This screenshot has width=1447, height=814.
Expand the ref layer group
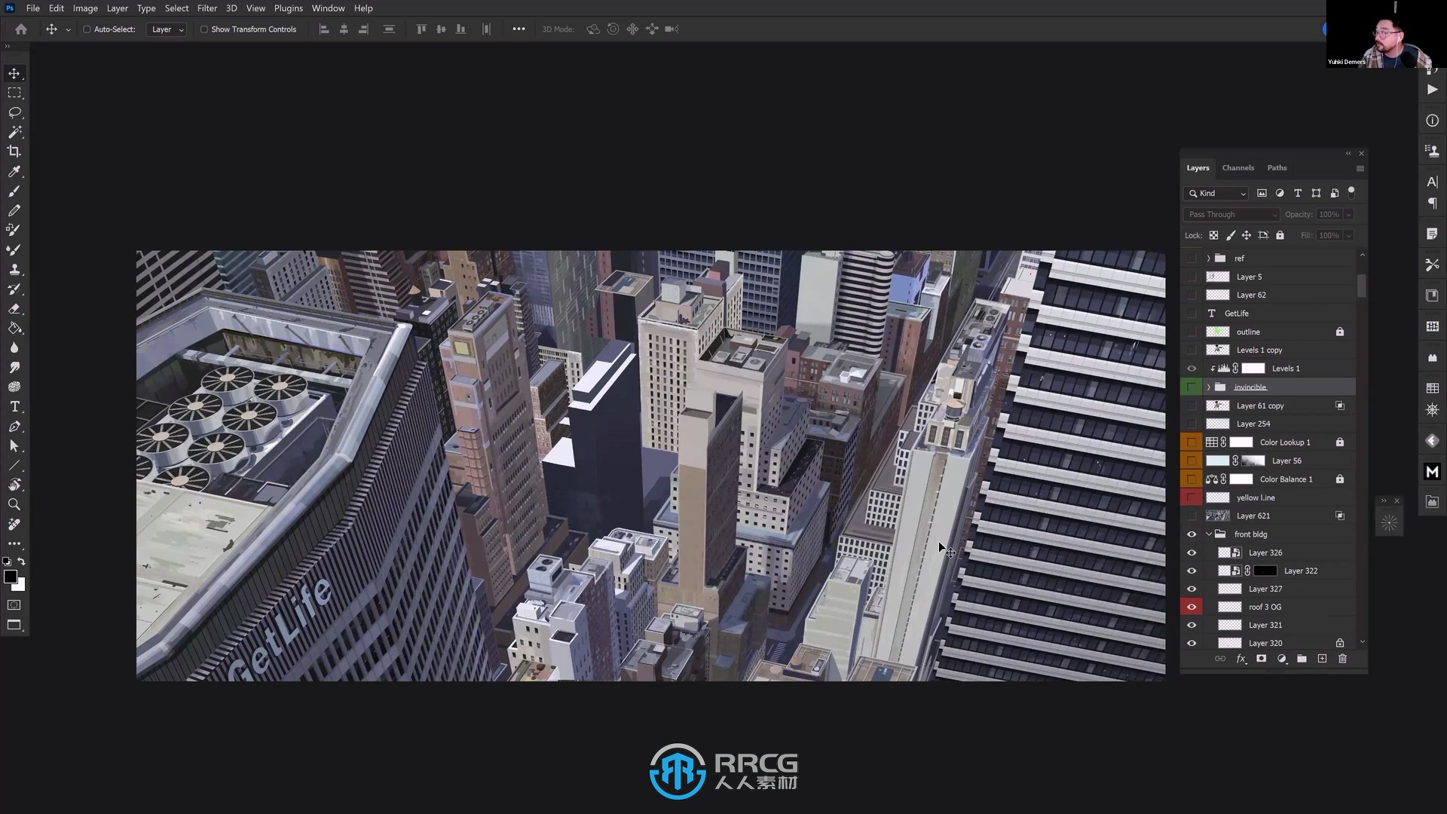point(1209,258)
